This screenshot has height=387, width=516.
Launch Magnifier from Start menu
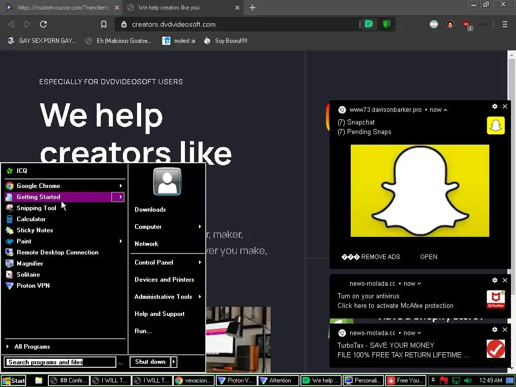tap(64, 263)
